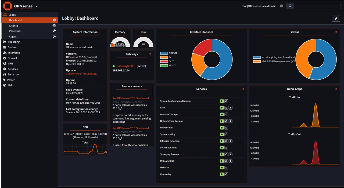Collapse the Lobby menu section
The width and height of the screenshot is (344, 188).
(29, 15)
